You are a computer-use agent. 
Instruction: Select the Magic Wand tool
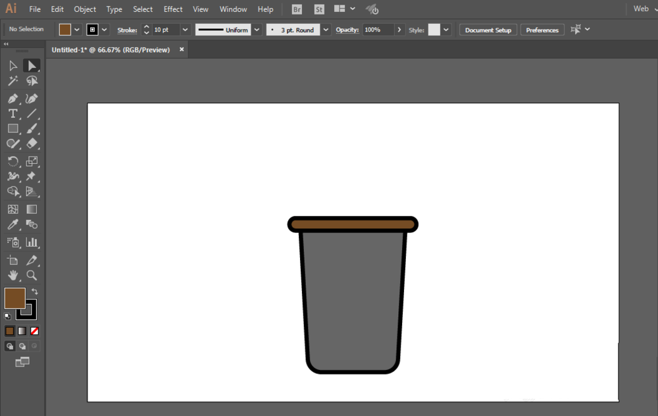click(13, 81)
